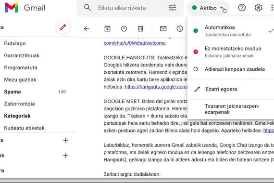The image size is (274, 183).
Task: Open search filter options icon
Action: tap(173, 8)
